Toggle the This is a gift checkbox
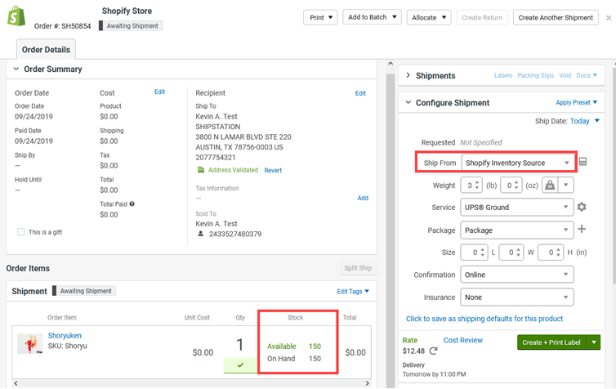Viewport: 616px width, 389px height. [x=20, y=232]
